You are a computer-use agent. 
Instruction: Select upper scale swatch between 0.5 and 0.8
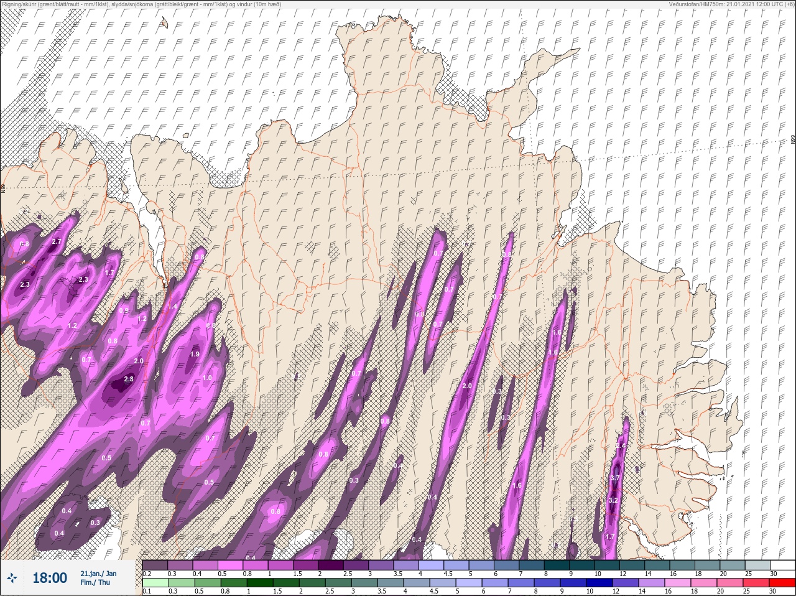[231, 565]
